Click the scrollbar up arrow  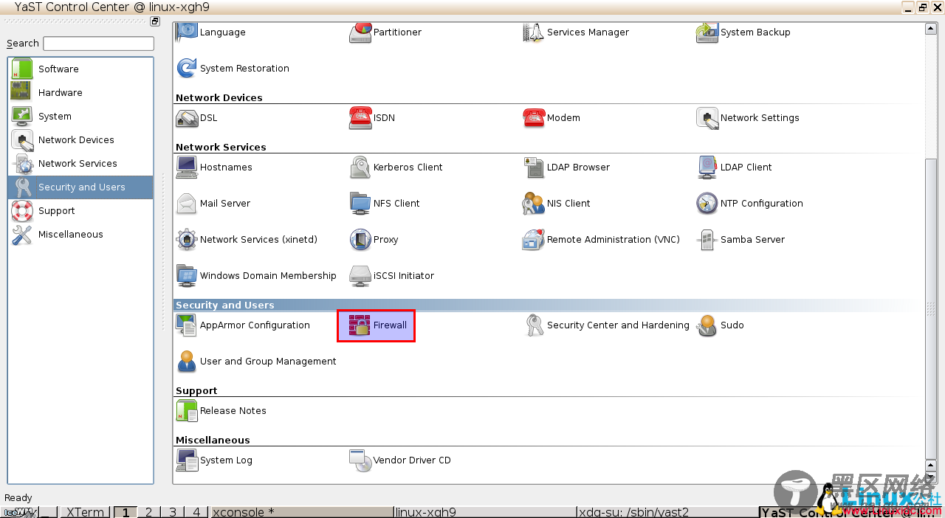point(932,28)
